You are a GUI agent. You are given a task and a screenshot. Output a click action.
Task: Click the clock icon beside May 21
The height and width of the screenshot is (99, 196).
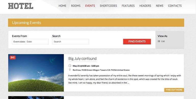[70, 66]
